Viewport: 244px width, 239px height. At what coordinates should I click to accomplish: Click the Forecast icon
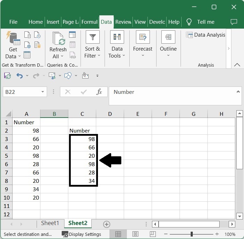pyautogui.click(x=143, y=37)
